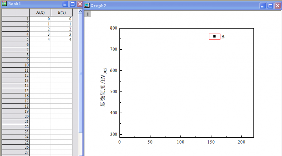Click X axis tick label 150
Screen dimensions: 282x156
pos(211,142)
